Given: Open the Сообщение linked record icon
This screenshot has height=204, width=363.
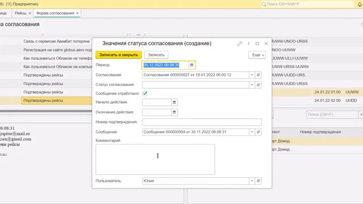Looking at the screenshot, I should [x=259, y=132].
